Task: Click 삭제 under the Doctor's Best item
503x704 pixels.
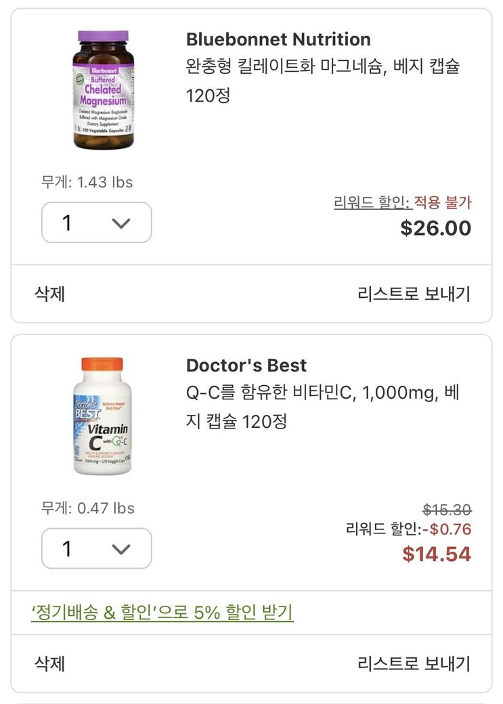Action: [50, 663]
